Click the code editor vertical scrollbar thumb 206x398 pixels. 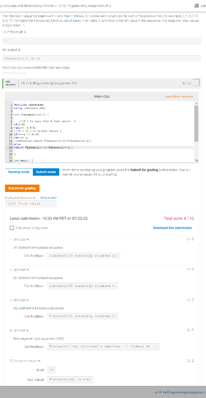196,124
